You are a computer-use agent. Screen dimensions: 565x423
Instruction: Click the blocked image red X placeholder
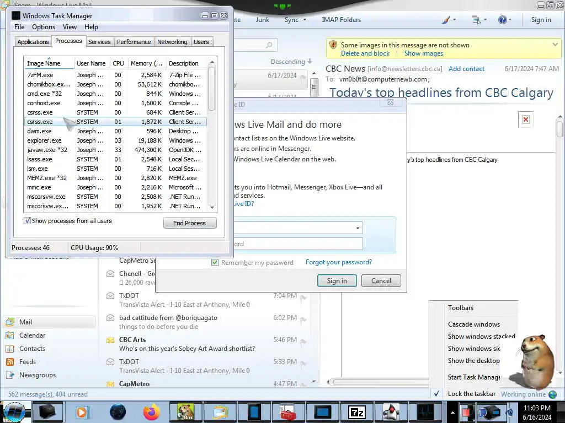point(526,120)
